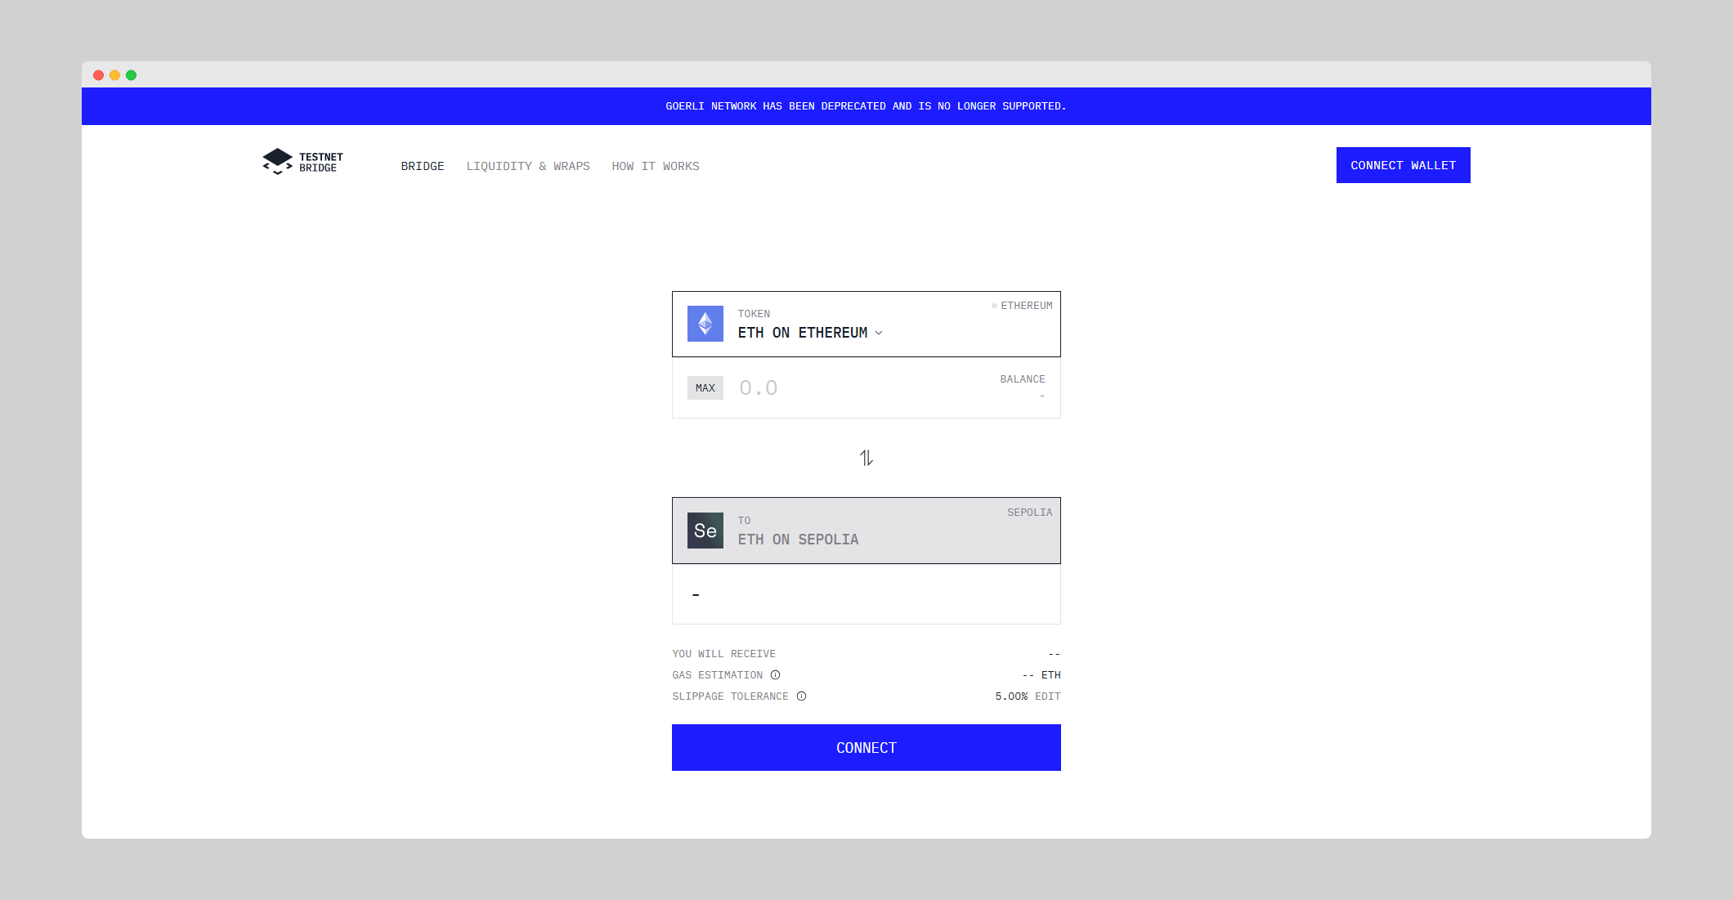This screenshot has width=1733, height=900.
Task: Close the window with red button
Action: [98, 75]
